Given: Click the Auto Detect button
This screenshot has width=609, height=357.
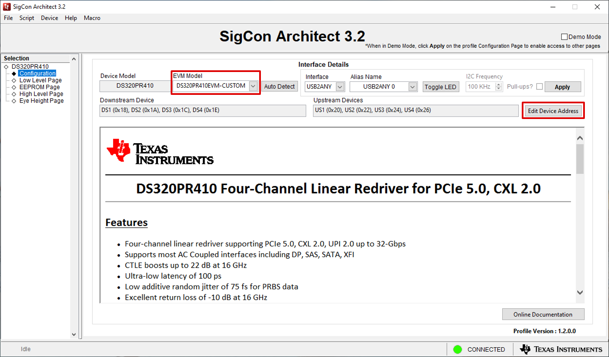Looking at the screenshot, I should (279, 86).
